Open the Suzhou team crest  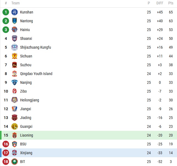tap(15, 65)
